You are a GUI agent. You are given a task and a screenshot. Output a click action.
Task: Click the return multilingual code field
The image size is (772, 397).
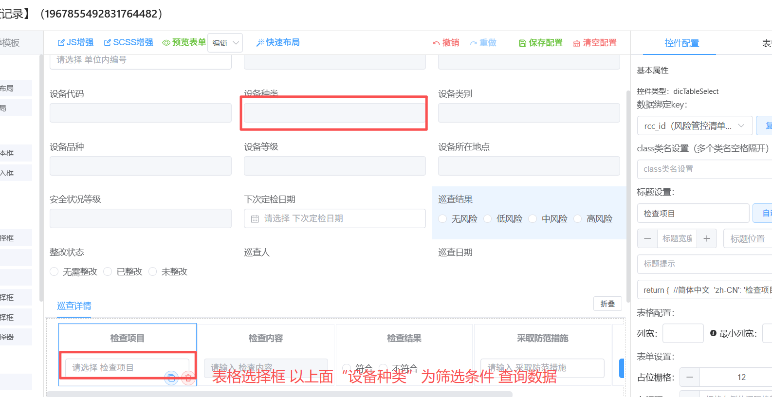click(x=704, y=290)
